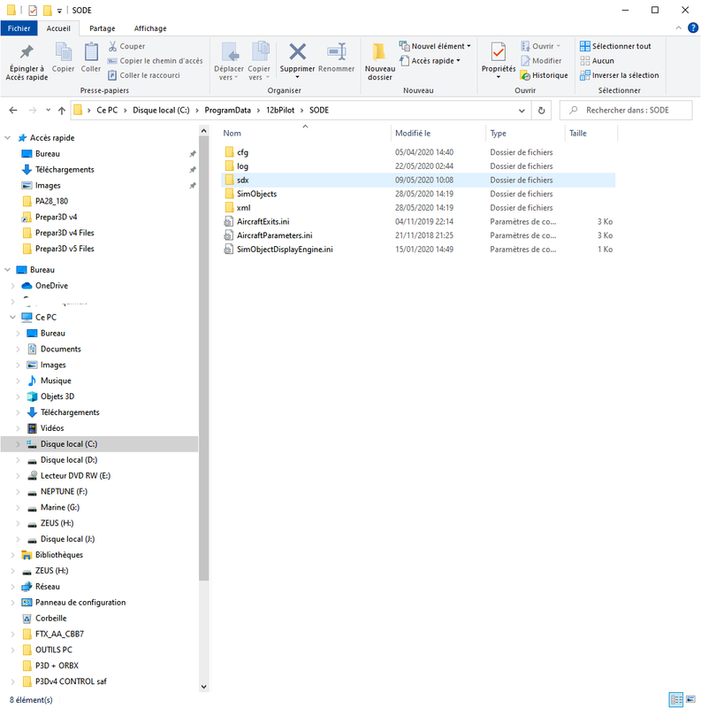Pin folder to Accès rapide
The width and height of the screenshot is (701, 708).
[x=27, y=62]
